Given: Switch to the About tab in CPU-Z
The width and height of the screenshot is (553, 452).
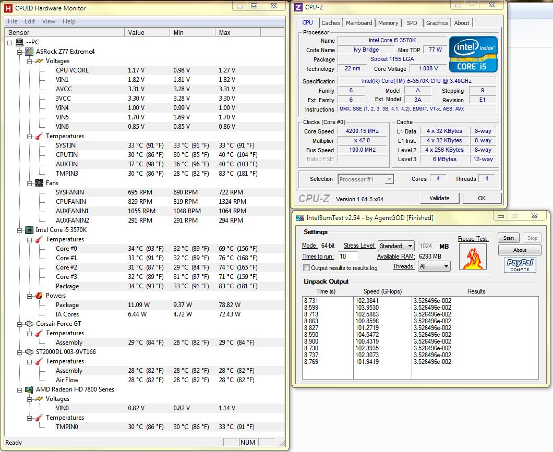Looking at the screenshot, I should [x=462, y=23].
